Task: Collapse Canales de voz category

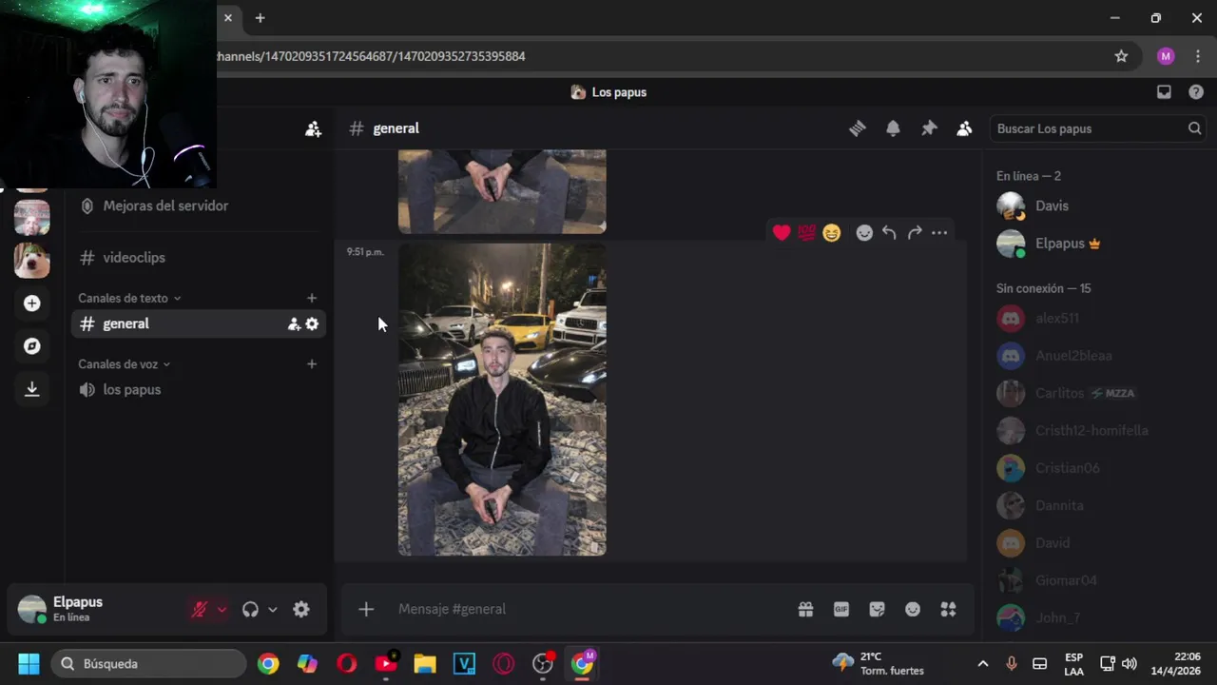Action: (x=125, y=363)
